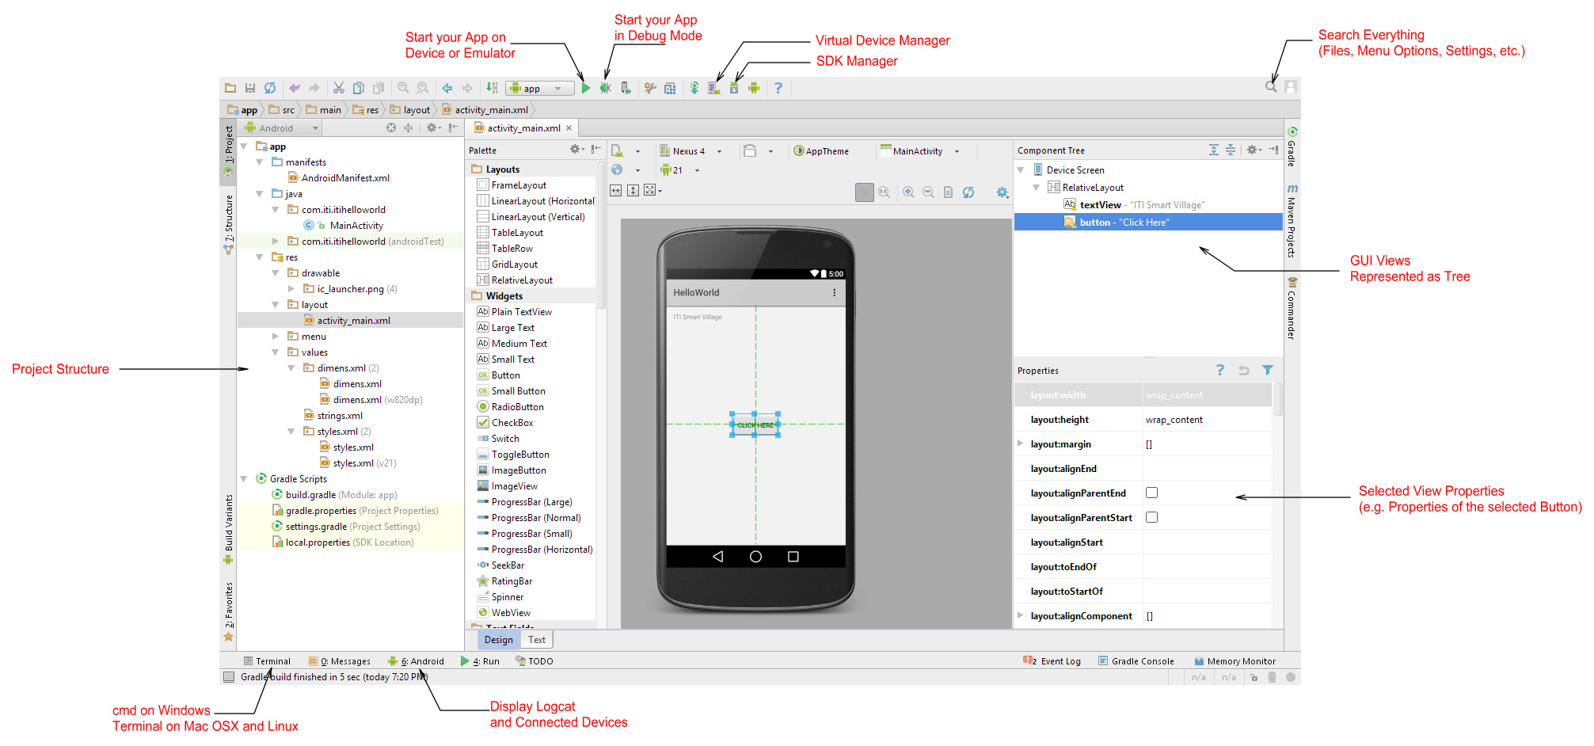Open the Nexus 4 device dropdown
This screenshot has width=1594, height=746.
click(x=691, y=151)
